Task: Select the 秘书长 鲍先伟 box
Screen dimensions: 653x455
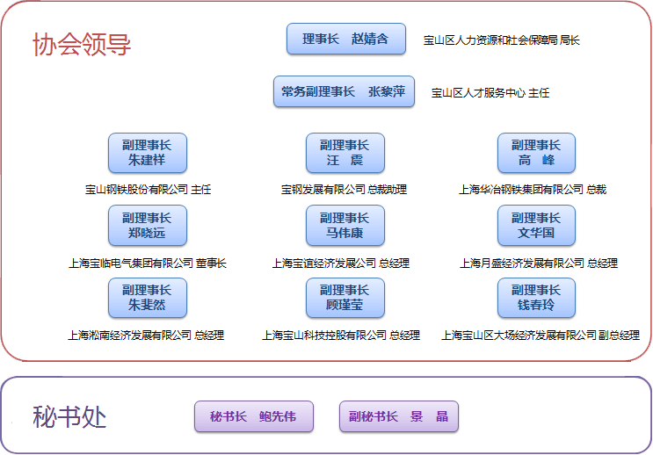Action: tap(254, 416)
